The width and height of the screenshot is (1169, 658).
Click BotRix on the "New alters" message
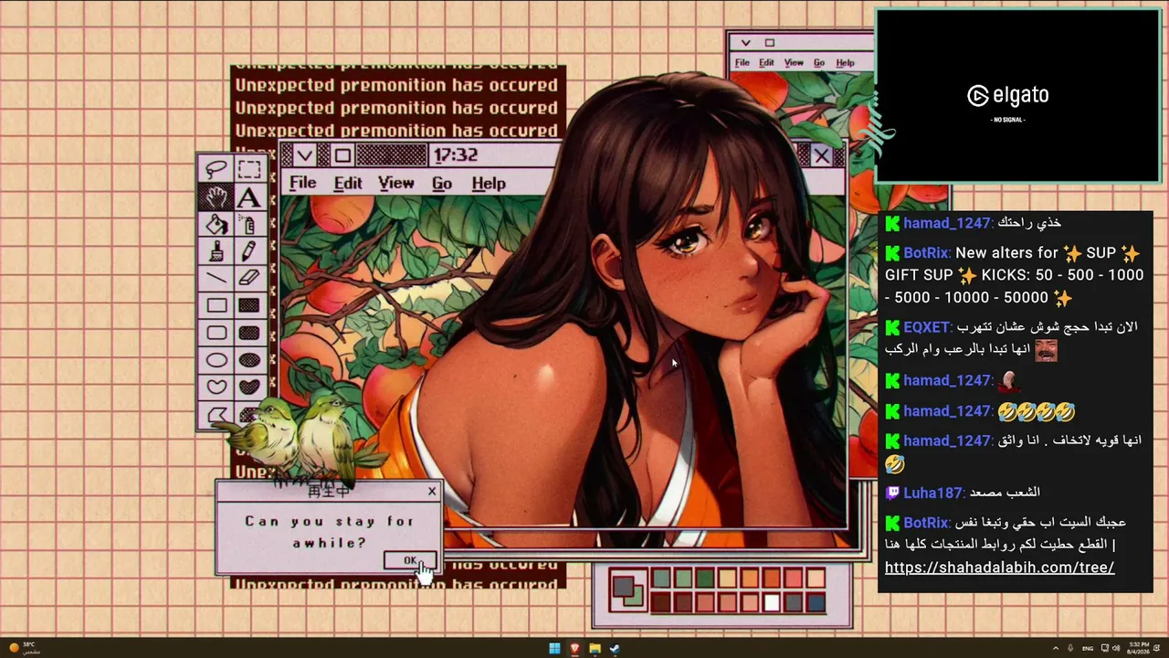click(x=926, y=253)
